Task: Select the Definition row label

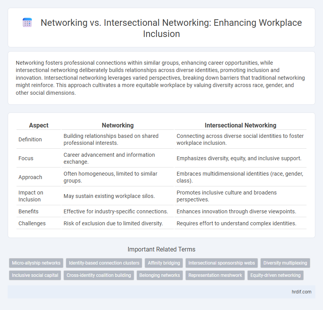Action: [x=30, y=139]
